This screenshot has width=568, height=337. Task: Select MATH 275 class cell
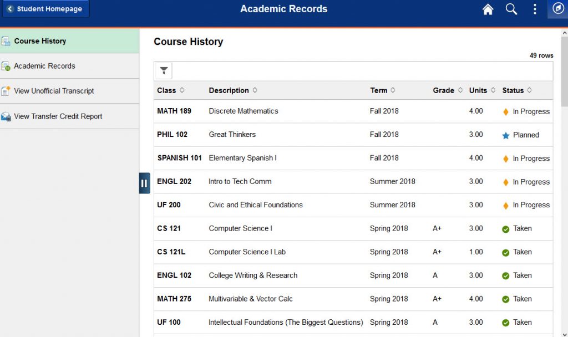[174, 299]
